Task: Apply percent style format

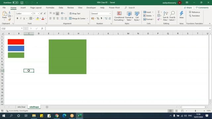Action: pos(98,19)
